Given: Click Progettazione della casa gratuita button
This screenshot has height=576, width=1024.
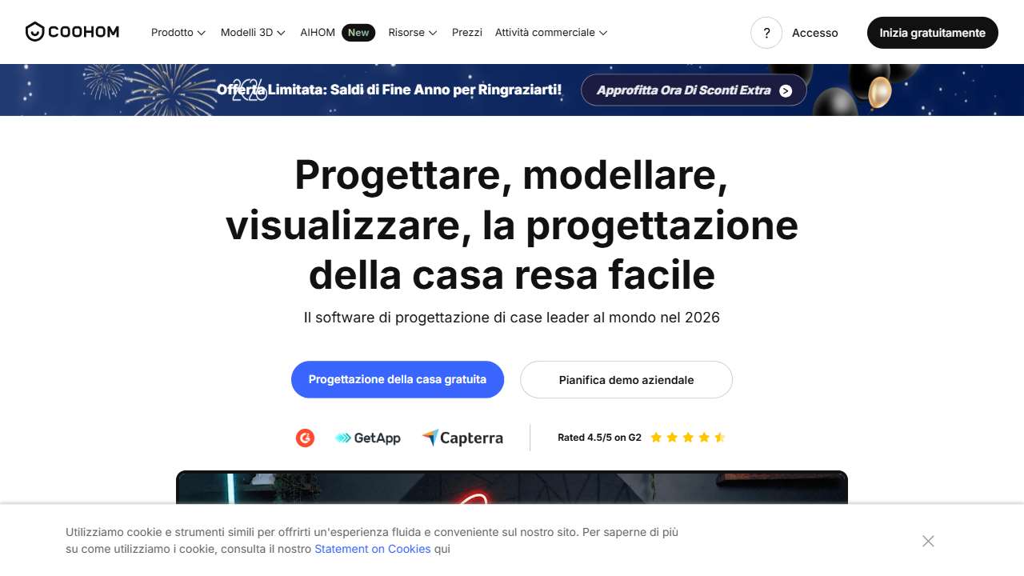Looking at the screenshot, I should point(398,379).
